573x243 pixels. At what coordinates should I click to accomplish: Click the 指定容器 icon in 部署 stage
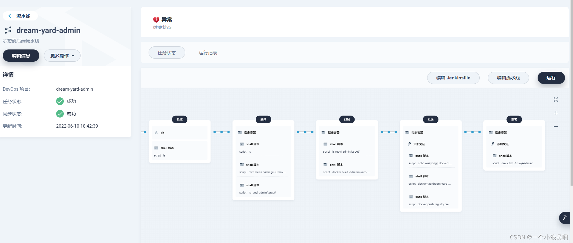coord(491,132)
